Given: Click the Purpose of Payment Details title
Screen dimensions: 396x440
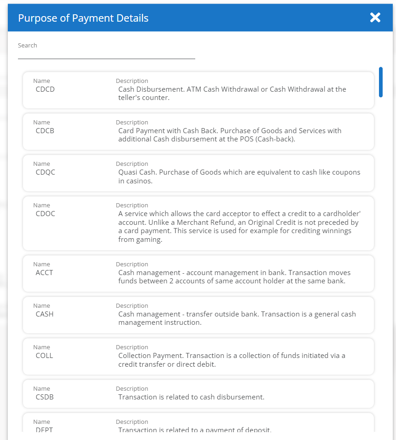Looking at the screenshot, I should pyautogui.click(x=83, y=18).
